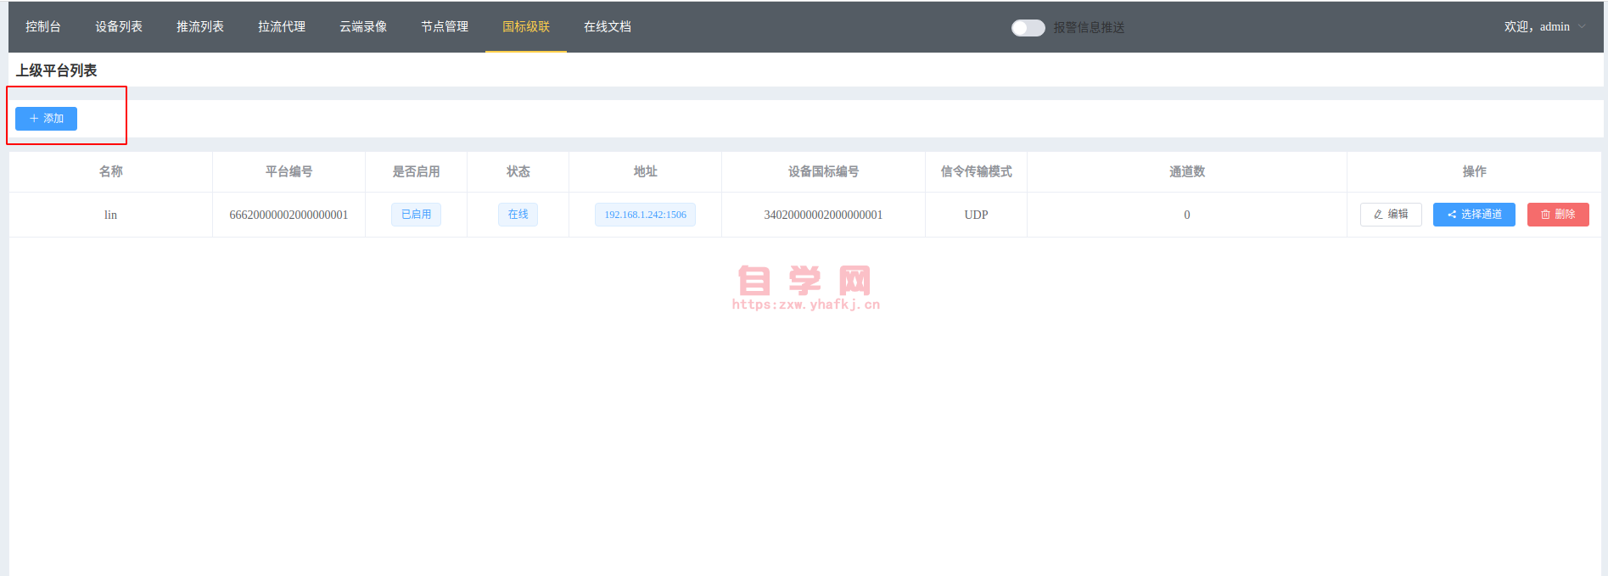This screenshot has width=1608, height=576.
Task: Switch to the 设备列表 tab
Action: coord(119,27)
